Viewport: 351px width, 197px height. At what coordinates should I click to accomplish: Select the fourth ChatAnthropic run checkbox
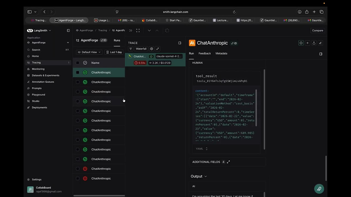coord(78,101)
